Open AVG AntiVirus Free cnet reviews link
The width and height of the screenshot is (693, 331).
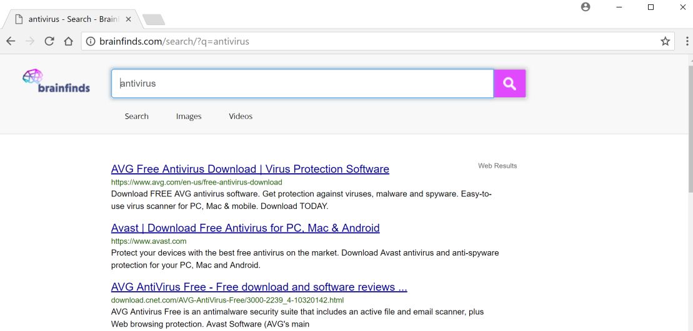pyautogui.click(x=259, y=287)
